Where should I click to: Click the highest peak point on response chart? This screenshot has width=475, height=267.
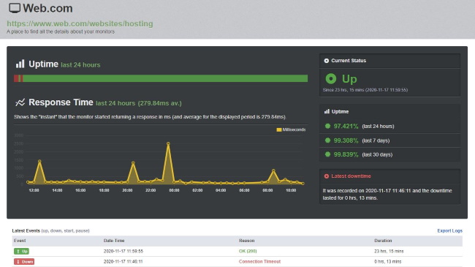pyautogui.click(x=168, y=143)
